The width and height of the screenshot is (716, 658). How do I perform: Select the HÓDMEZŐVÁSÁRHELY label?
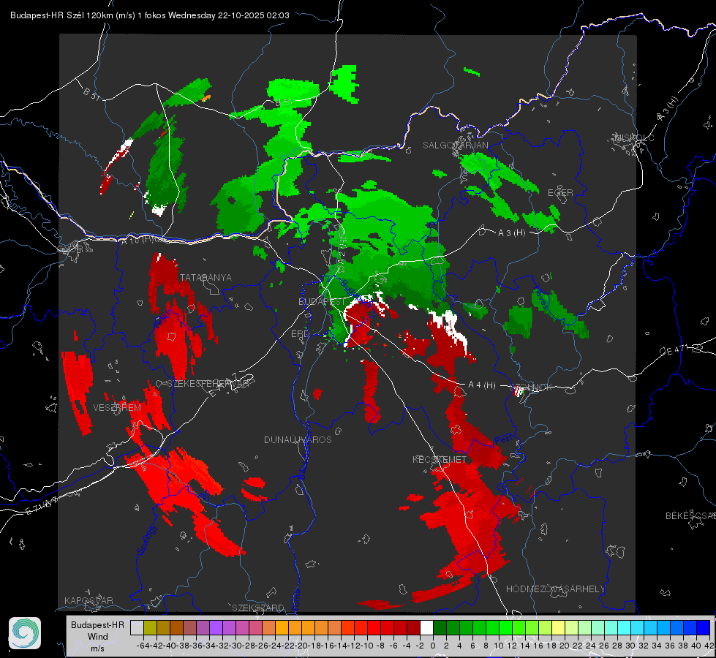point(555,589)
